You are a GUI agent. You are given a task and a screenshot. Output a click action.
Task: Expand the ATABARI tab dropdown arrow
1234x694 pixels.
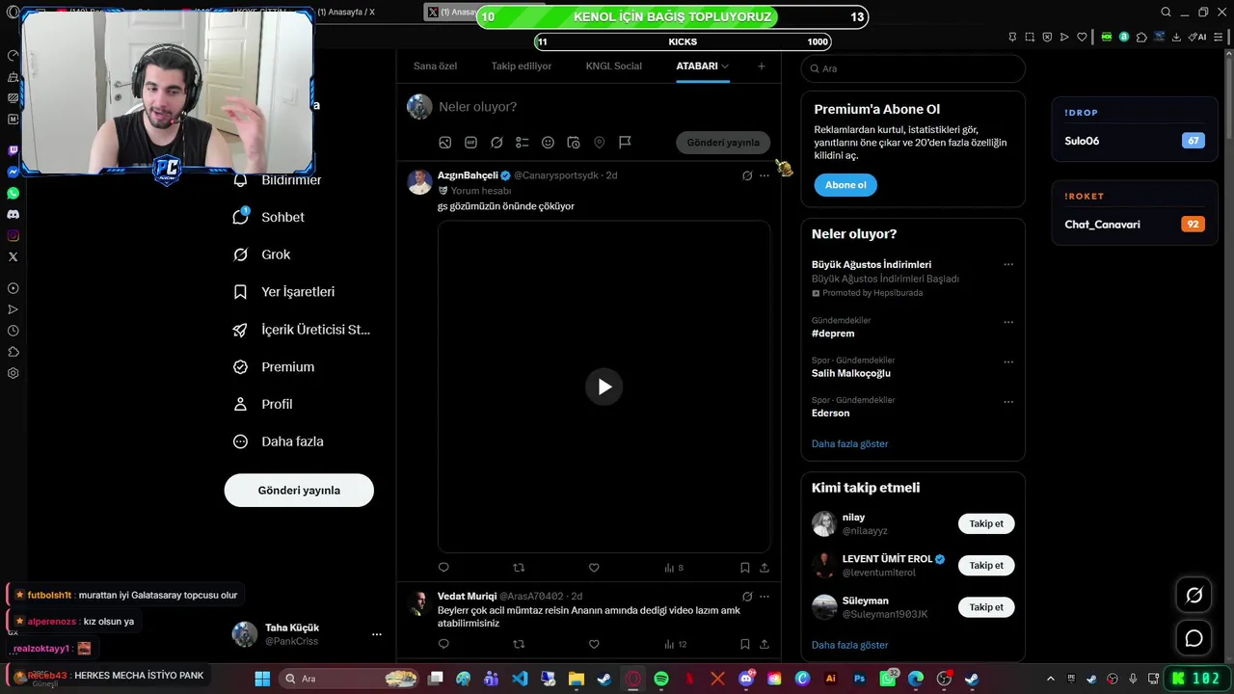(x=725, y=67)
